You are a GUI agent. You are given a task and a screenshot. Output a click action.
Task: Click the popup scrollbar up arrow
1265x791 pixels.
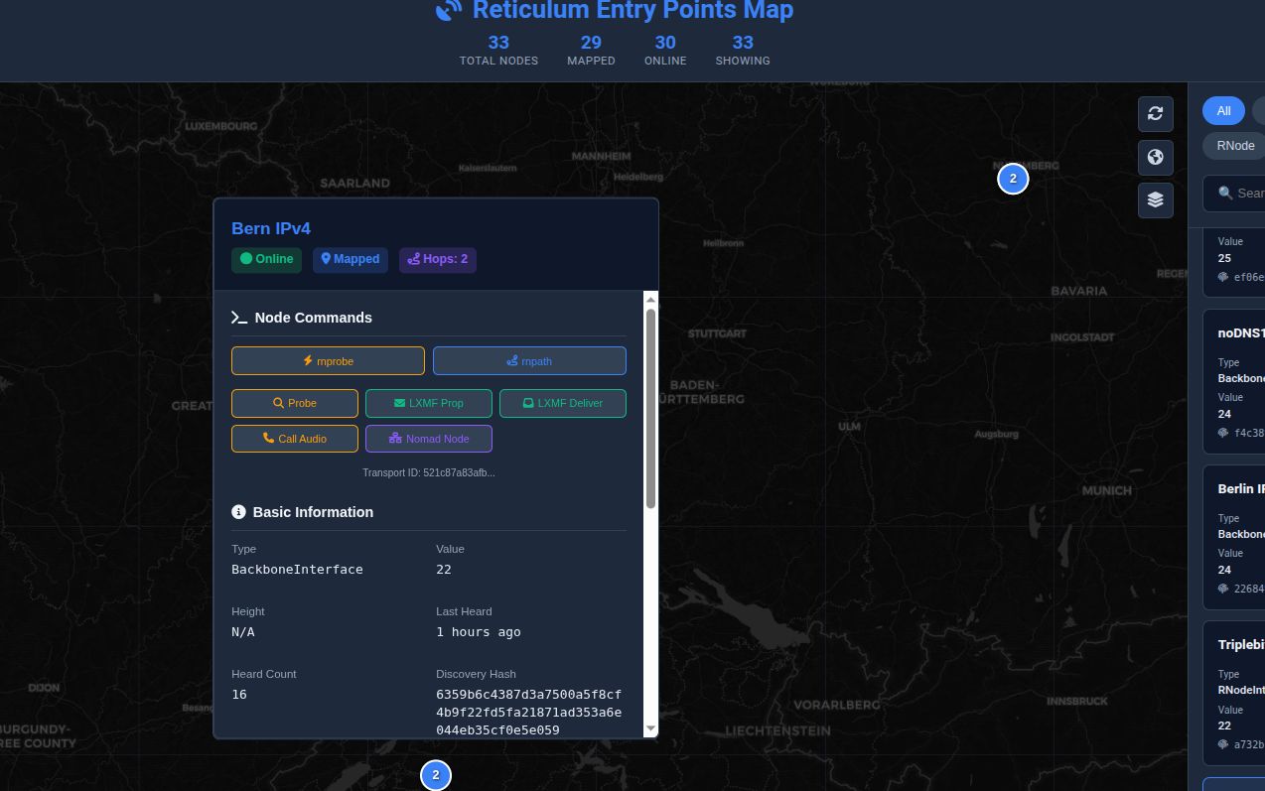click(651, 298)
